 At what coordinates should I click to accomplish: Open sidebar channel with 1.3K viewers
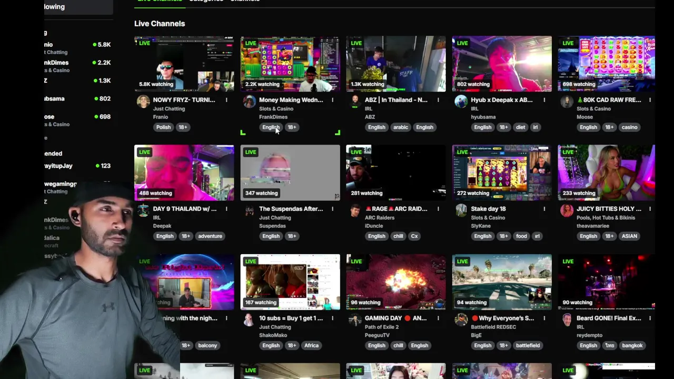pyautogui.click(x=79, y=81)
